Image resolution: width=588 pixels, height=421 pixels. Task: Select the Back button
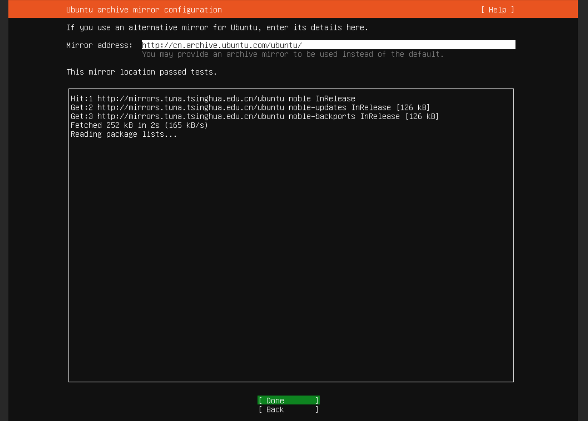click(x=288, y=409)
